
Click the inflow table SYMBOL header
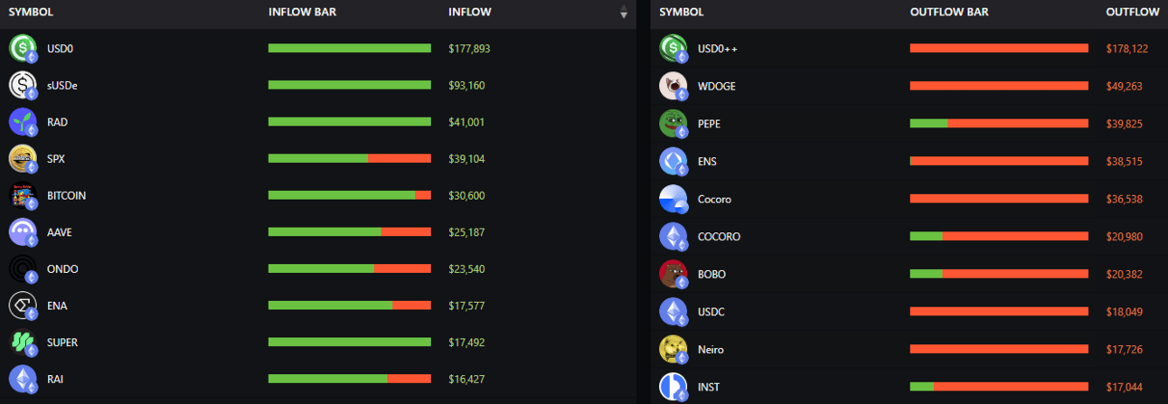coord(30,12)
